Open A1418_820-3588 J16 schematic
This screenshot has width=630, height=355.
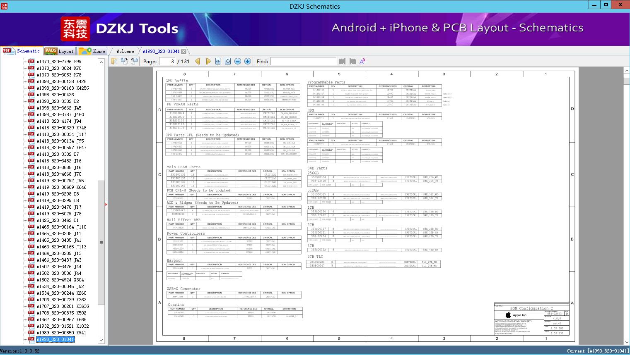point(59,167)
